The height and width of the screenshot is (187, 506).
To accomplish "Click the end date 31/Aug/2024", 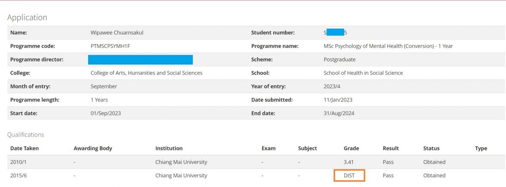I will coord(338,113).
